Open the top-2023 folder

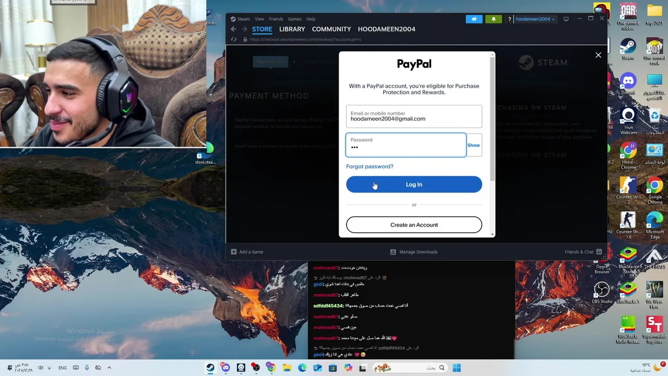pos(654,14)
